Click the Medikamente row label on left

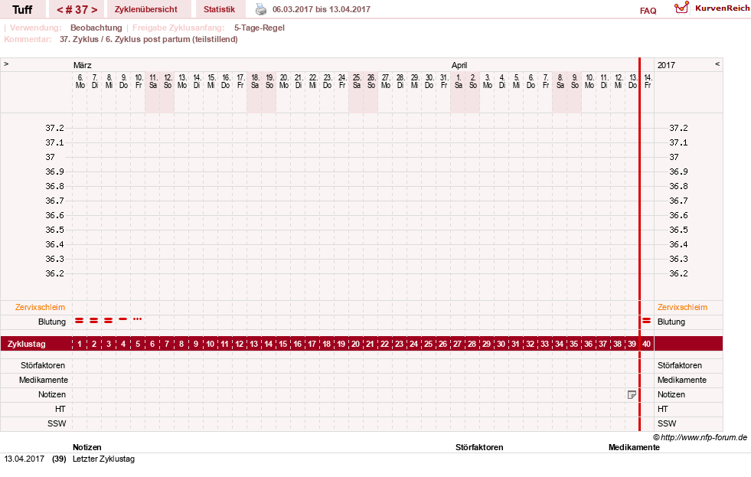point(44,380)
